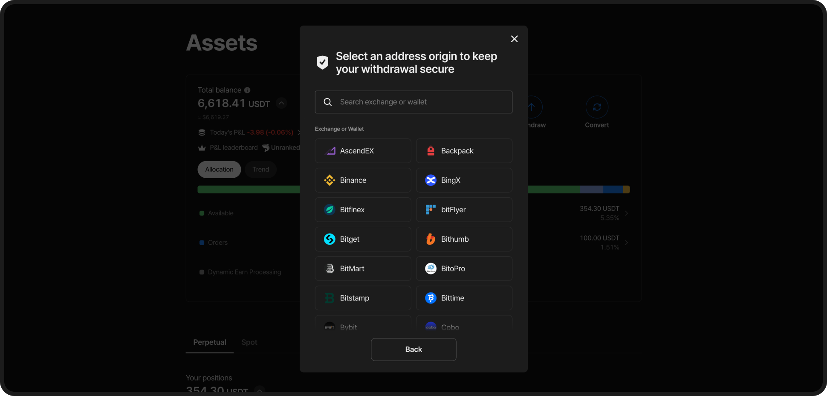
Task: Choose AscendEX as address origin
Action: click(363, 151)
